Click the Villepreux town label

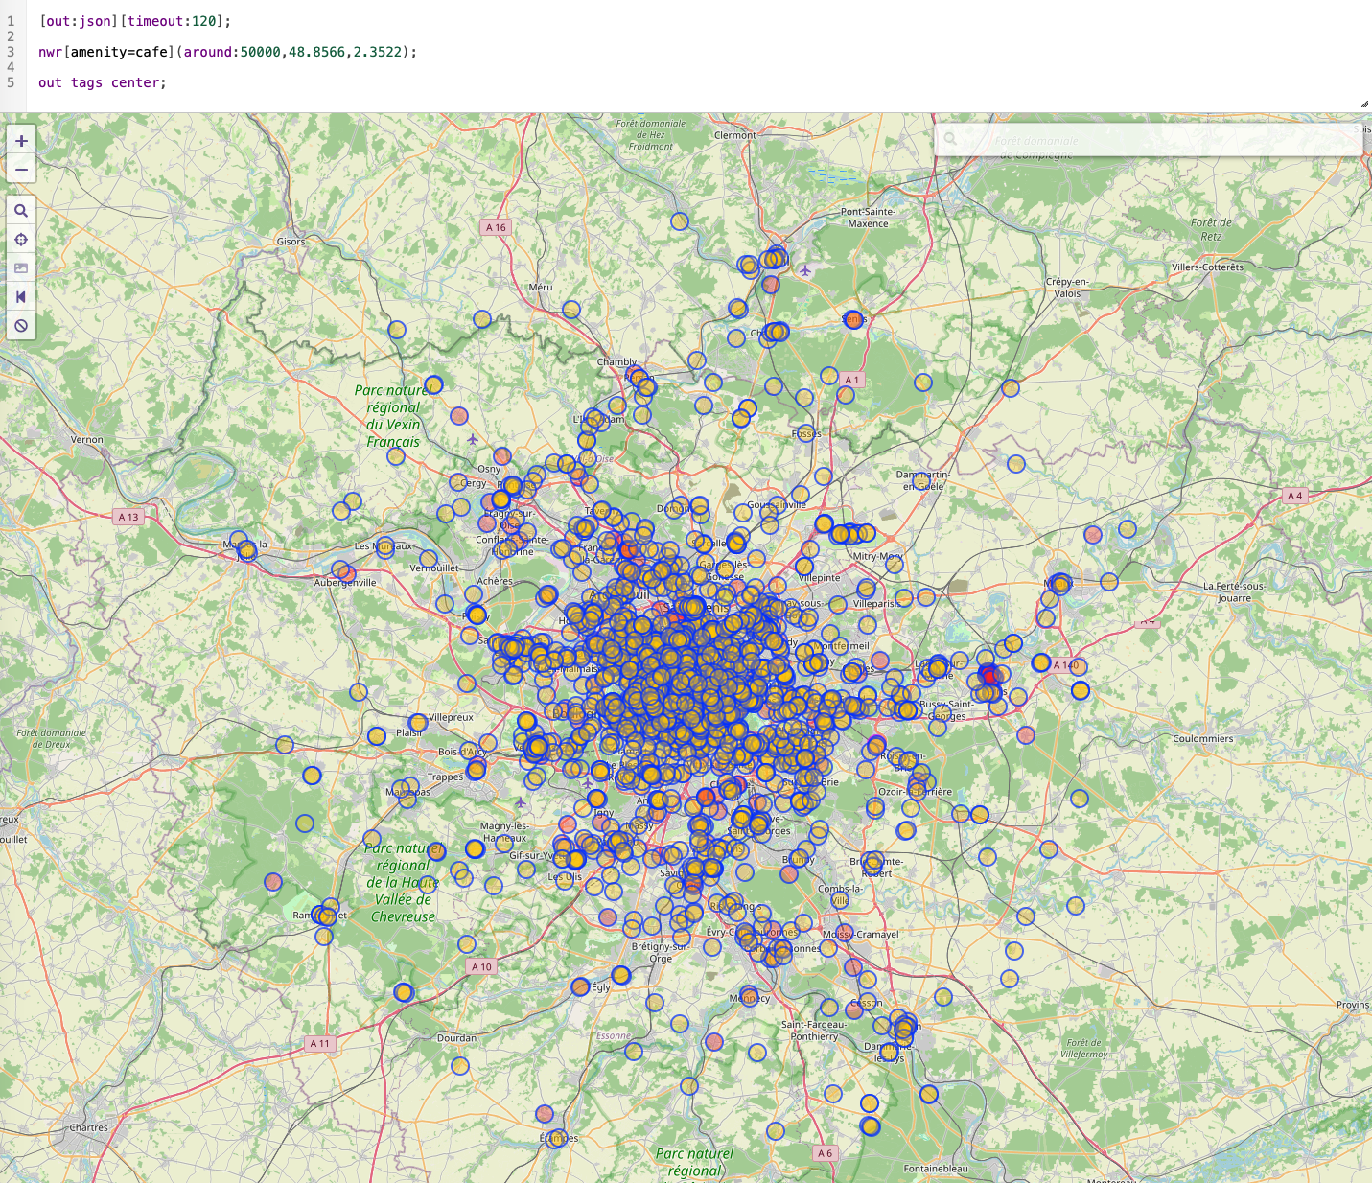pyautogui.click(x=451, y=717)
